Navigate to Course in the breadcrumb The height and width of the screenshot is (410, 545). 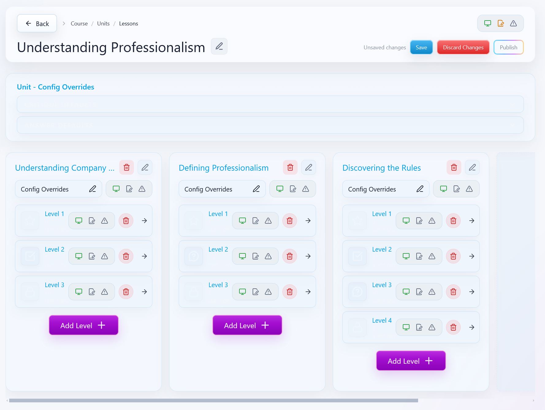click(79, 23)
